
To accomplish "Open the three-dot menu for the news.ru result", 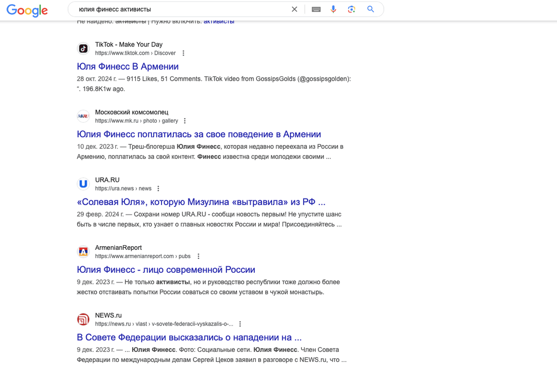I will (240, 324).
